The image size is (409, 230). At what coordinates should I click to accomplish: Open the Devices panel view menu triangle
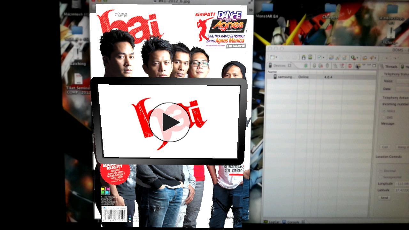[364, 65]
